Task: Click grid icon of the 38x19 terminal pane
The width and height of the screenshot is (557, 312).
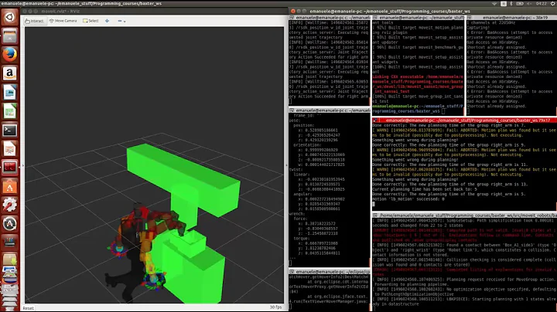Action: 470,17
